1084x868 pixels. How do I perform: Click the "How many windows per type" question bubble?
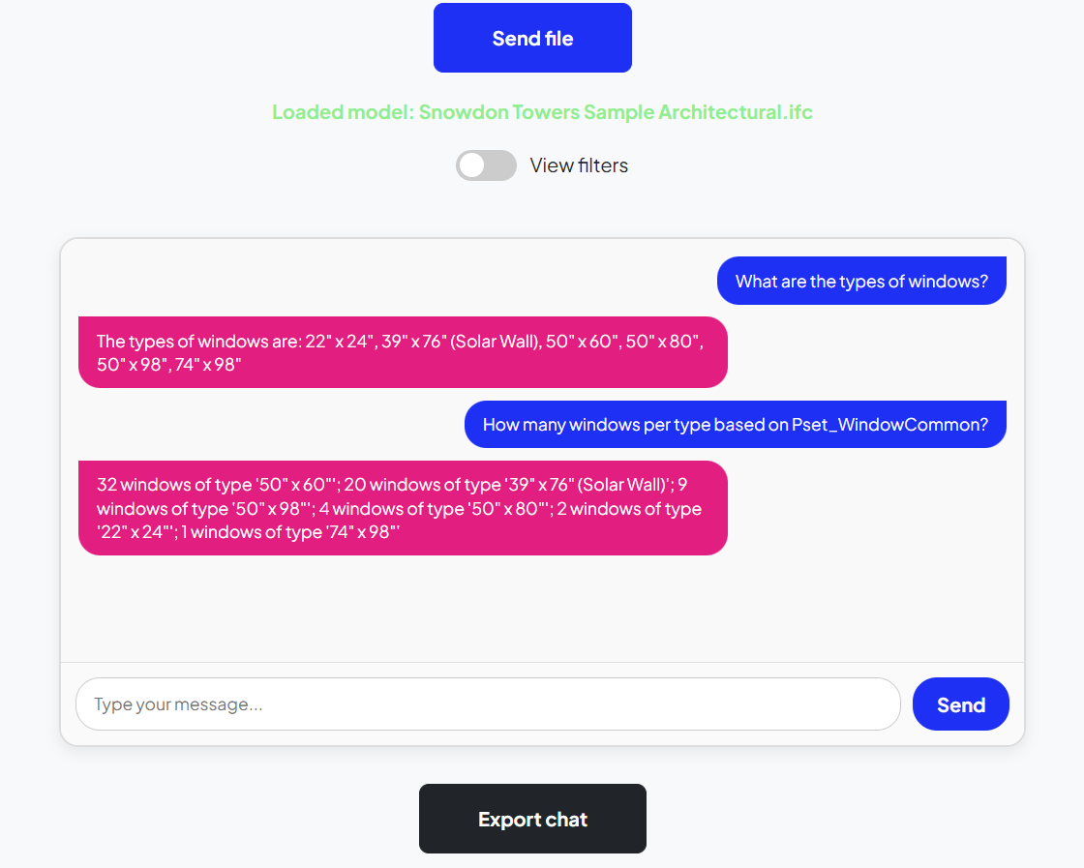tap(736, 425)
